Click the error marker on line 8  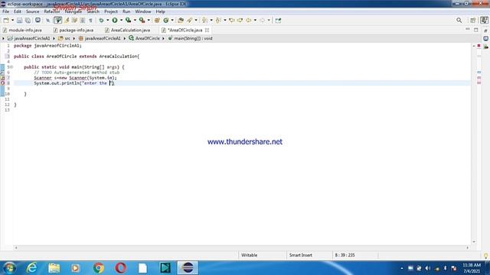pyautogui.click(x=2, y=83)
